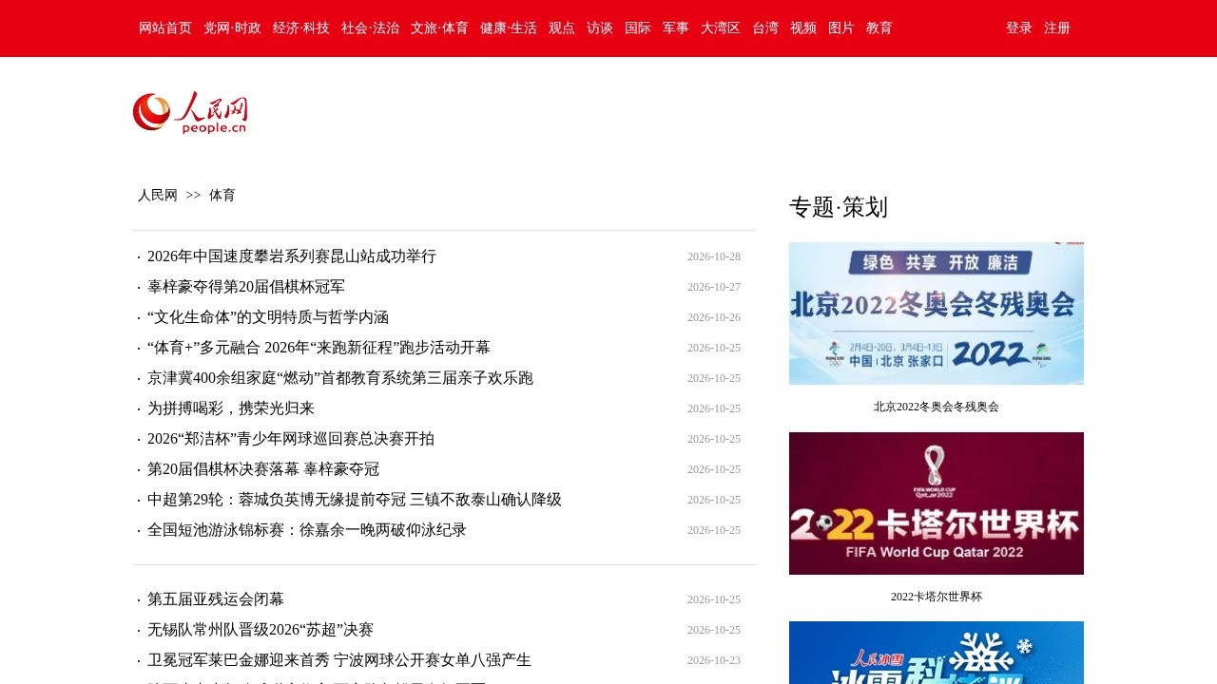The height and width of the screenshot is (684, 1217).
Task: Click the 专题·策划 heading
Action: pyautogui.click(x=839, y=207)
